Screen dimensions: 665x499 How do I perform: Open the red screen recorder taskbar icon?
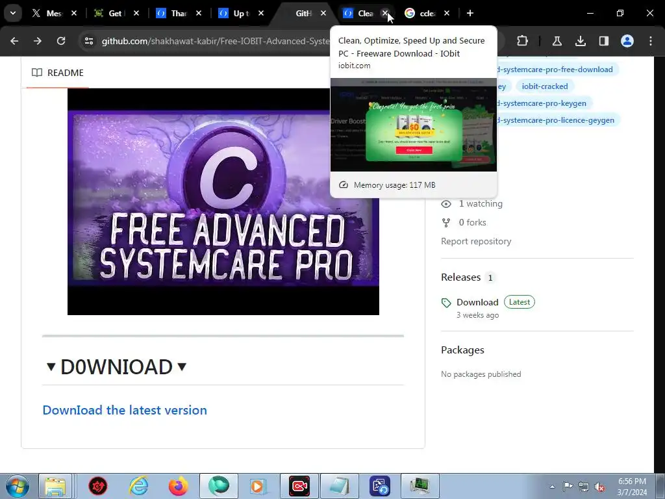click(299, 486)
